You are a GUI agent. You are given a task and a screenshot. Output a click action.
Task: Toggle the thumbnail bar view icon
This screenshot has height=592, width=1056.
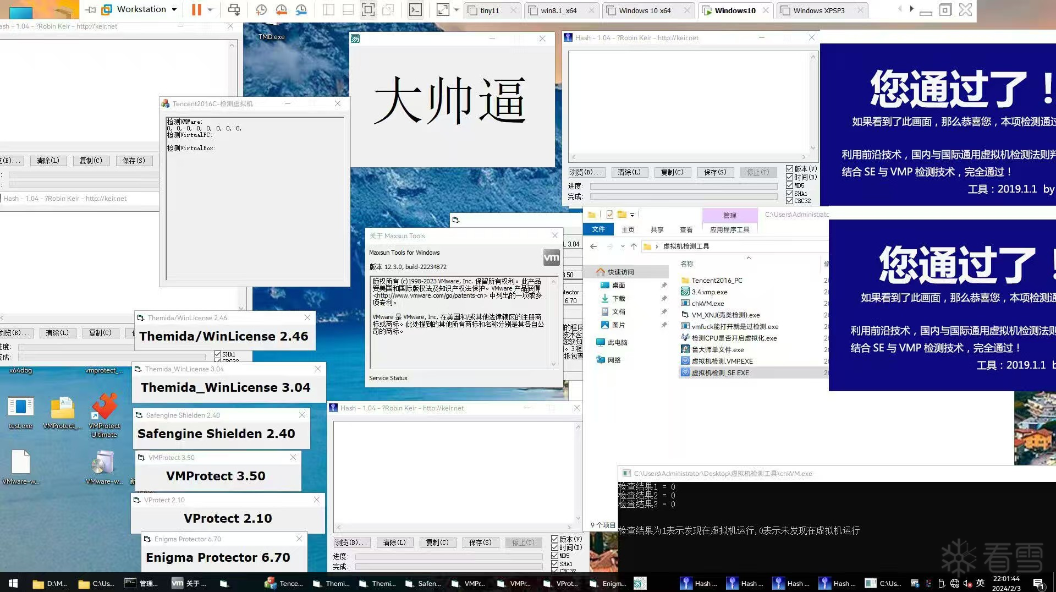(348, 9)
